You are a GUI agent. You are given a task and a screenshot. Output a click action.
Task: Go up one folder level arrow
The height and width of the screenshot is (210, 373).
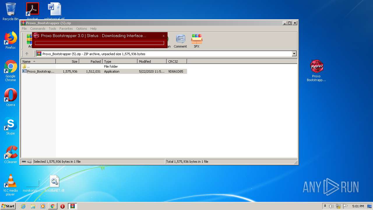(x=27, y=54)
